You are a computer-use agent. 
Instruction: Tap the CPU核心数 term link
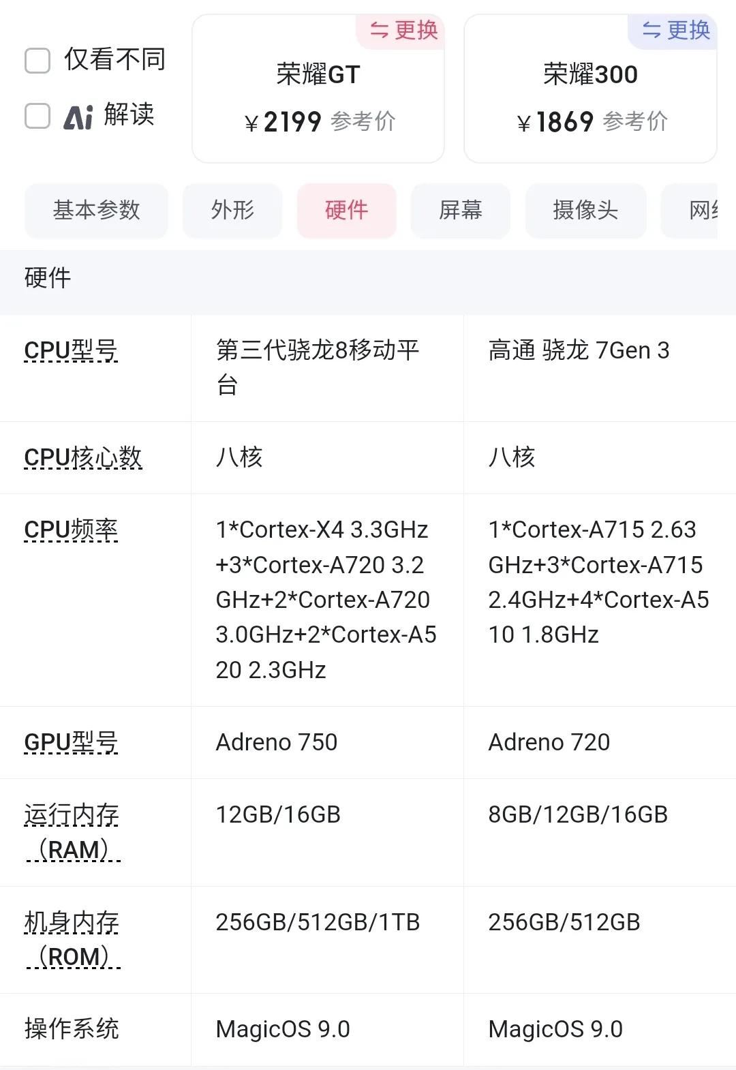83,458
